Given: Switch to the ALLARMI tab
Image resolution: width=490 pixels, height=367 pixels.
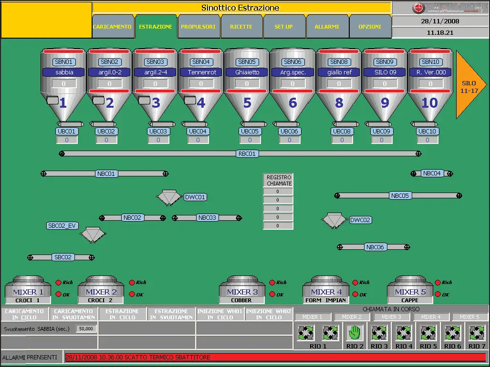Looking at the screenshot, I should 327,27.
